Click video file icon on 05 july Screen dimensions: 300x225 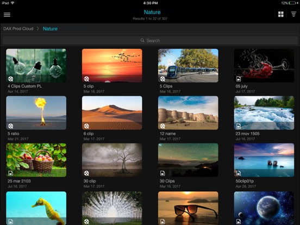click(x=239, y=79)
